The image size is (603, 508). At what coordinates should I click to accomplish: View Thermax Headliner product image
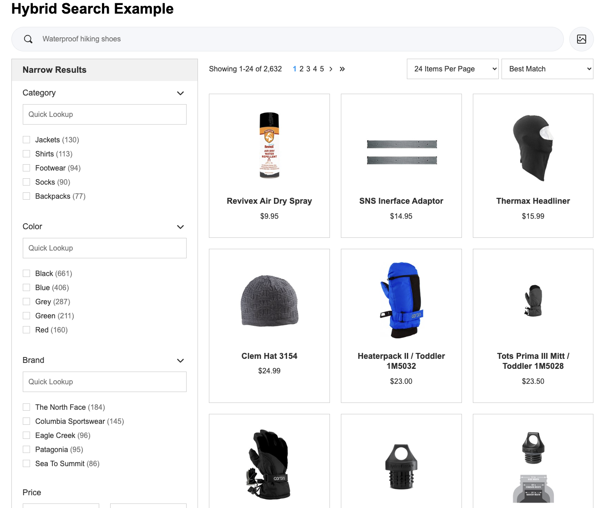pyautogui.click(x=533, y=148)
